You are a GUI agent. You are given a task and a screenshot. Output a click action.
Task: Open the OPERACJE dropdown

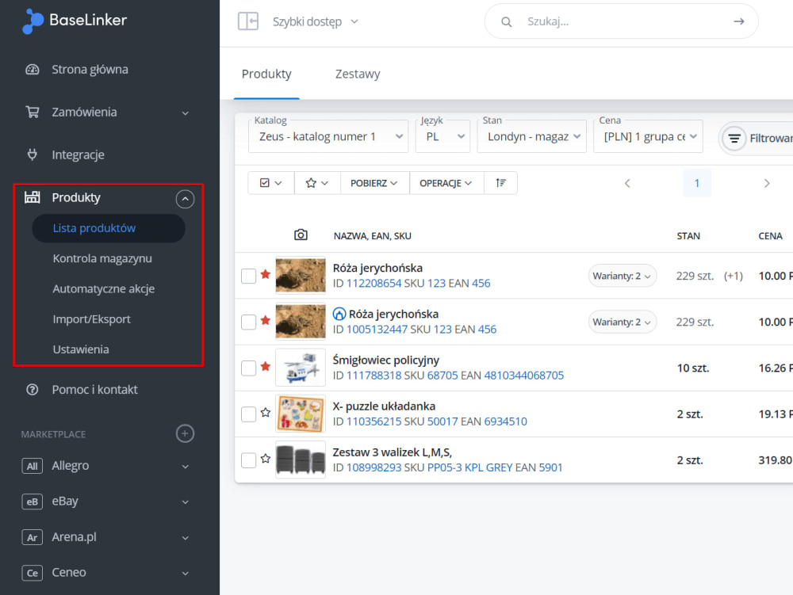(x=446, y=183)
